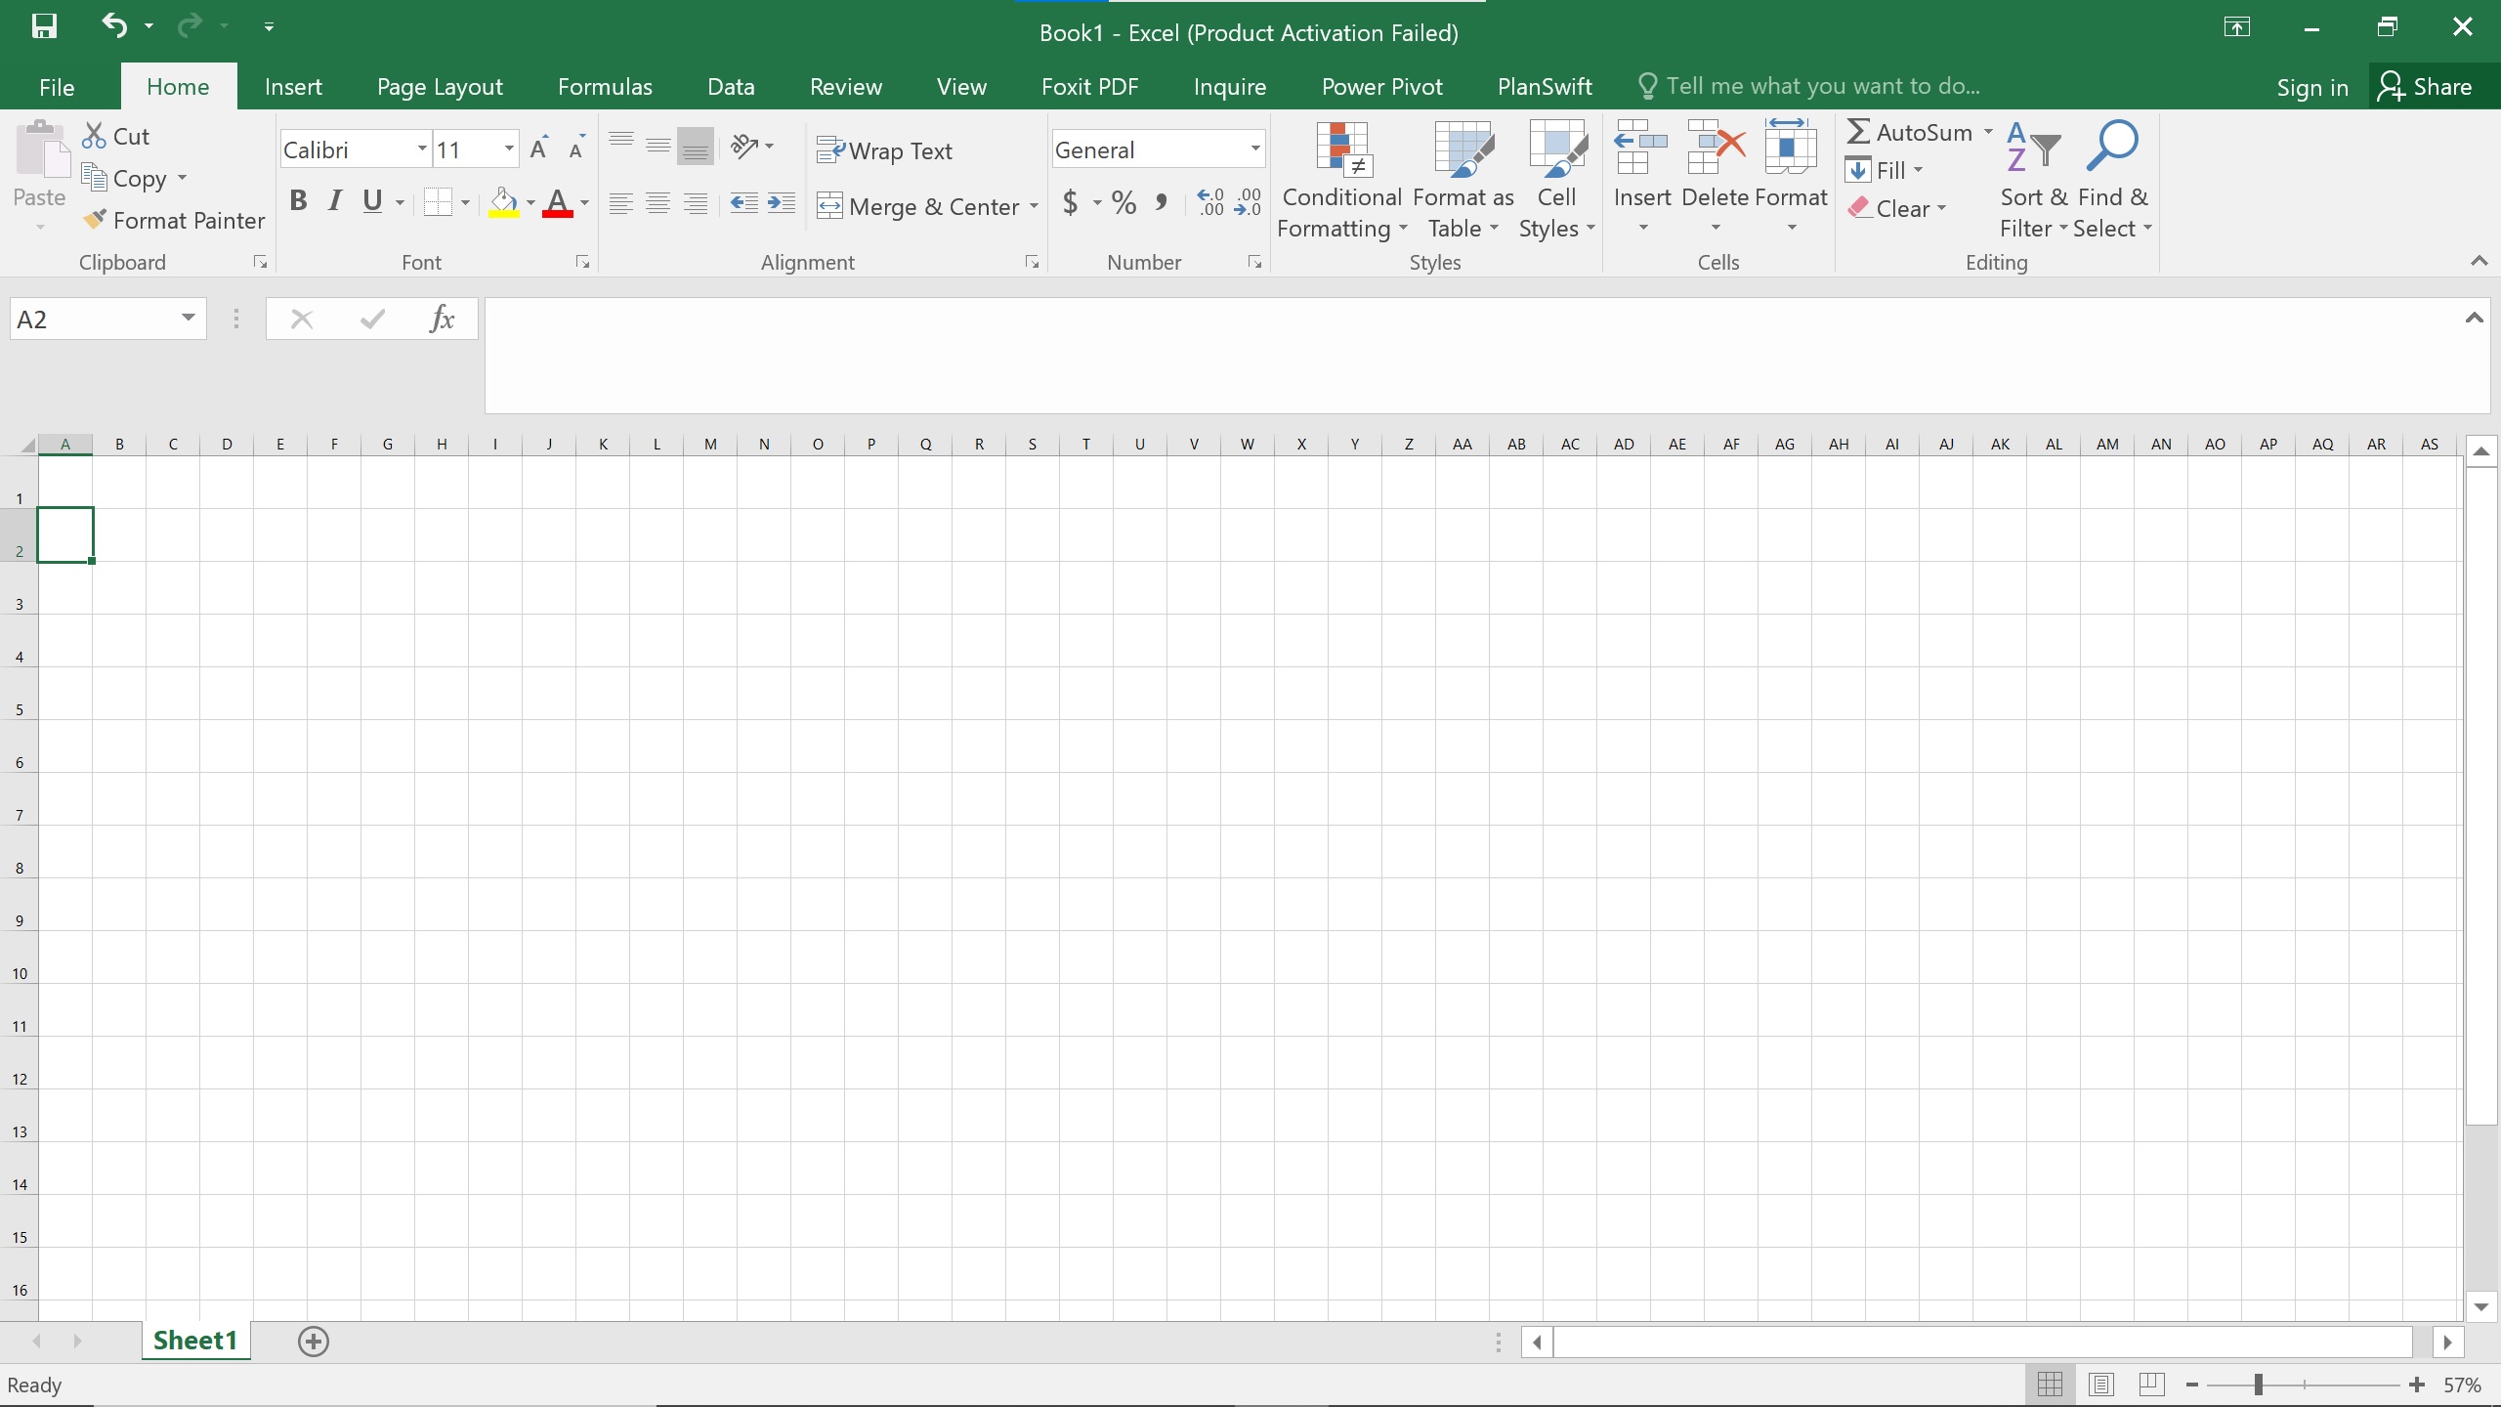Switch to the Formulas tab
Screen dimensions: 2501x1407
pyautogui.click(x=606, y=86)
